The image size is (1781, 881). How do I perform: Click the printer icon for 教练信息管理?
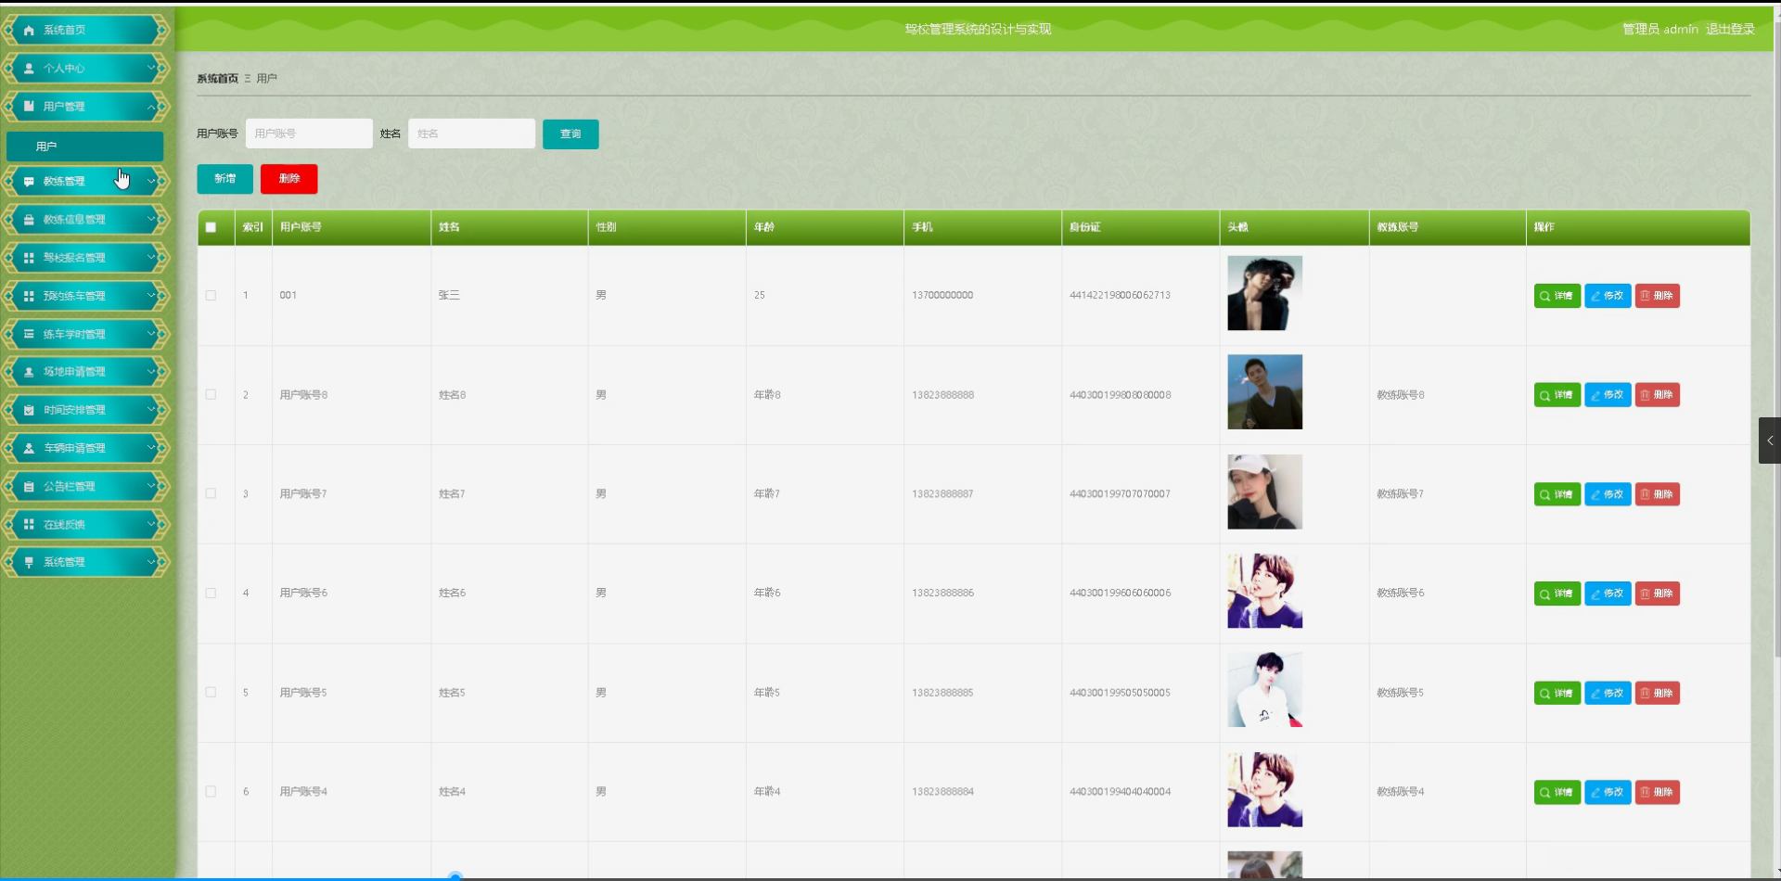point(29,220)
